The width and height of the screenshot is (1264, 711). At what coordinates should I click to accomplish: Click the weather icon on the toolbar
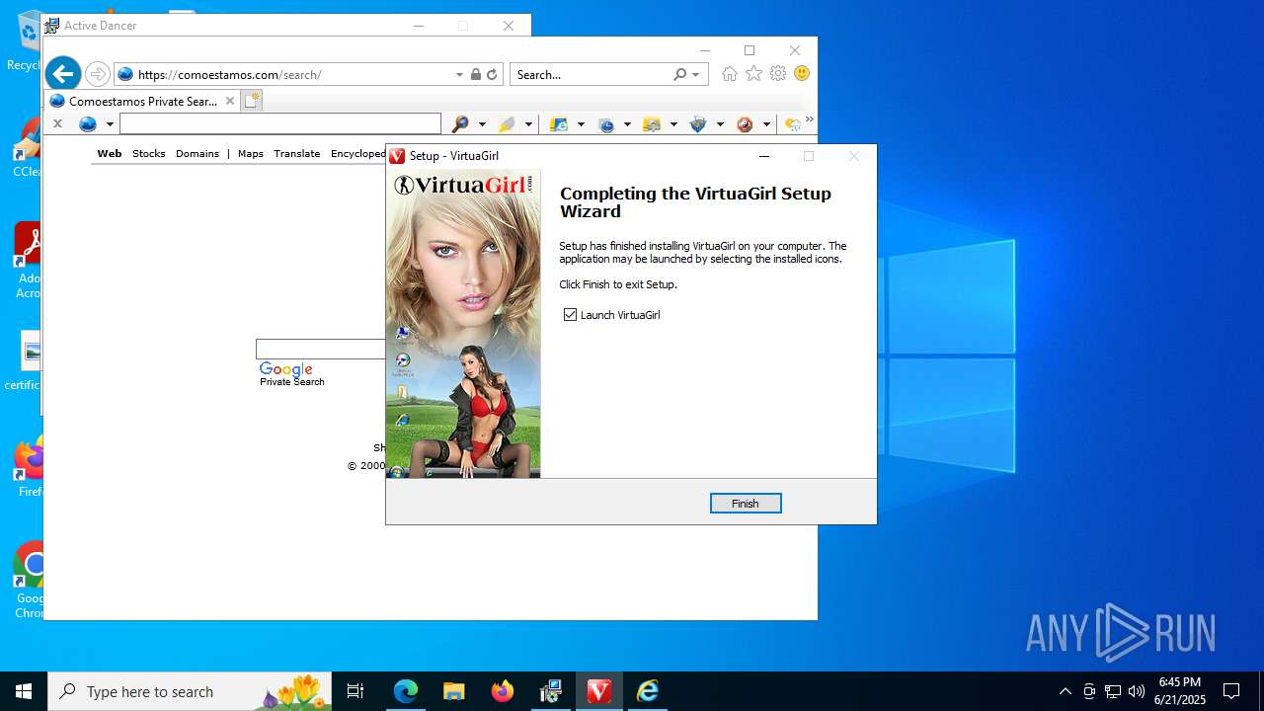click(792, 123)
